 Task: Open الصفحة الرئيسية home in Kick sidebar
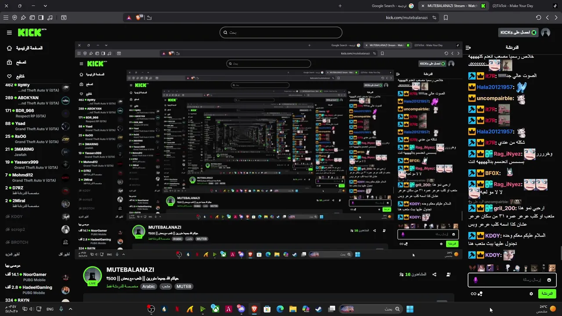(x=25, y=48)
